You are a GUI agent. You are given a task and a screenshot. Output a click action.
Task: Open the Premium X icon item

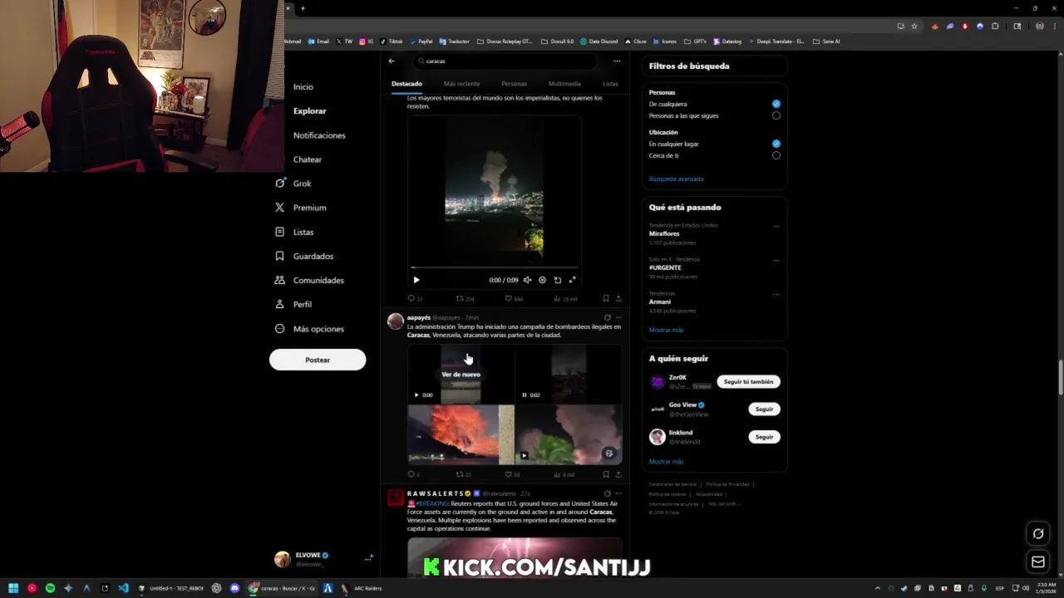[279, 208]
